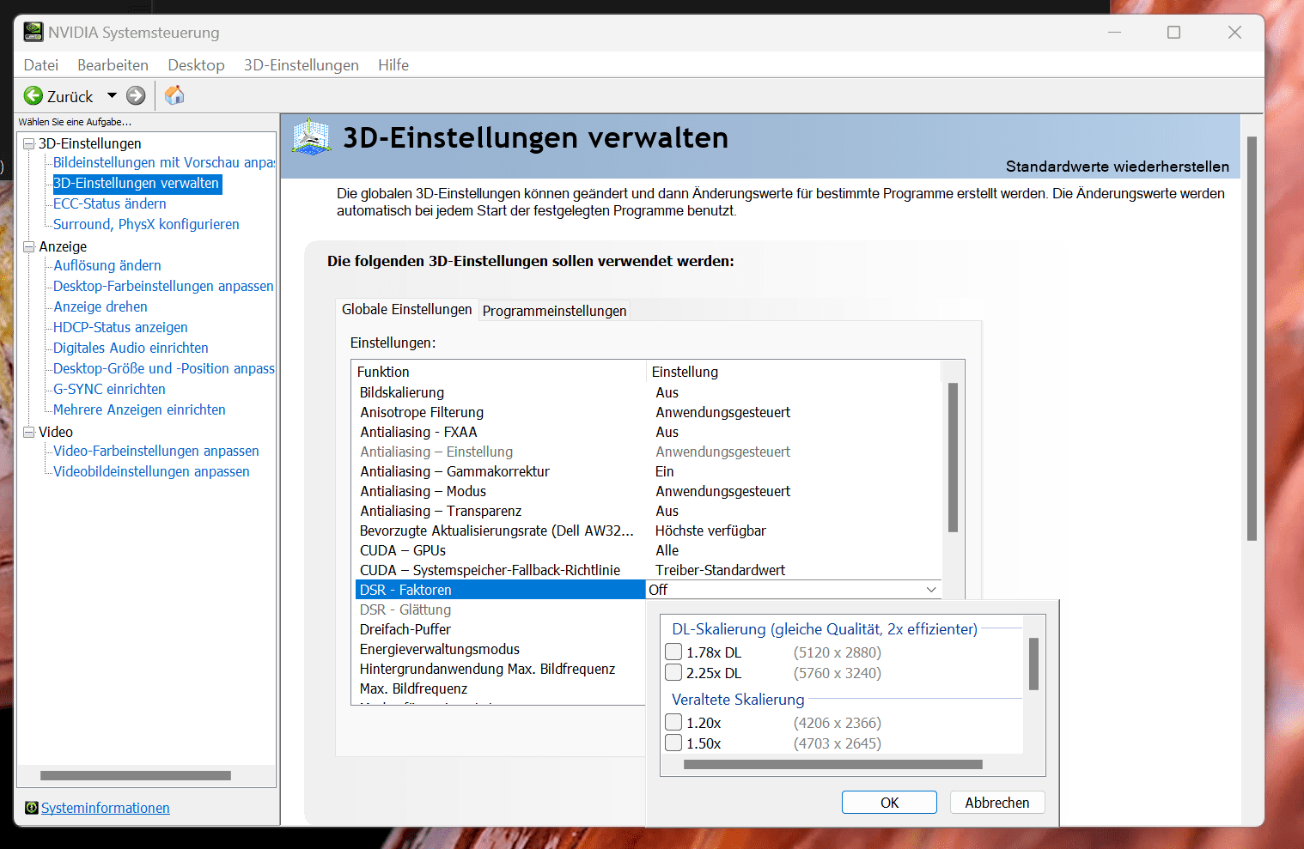Viewport: 1304px width, 849px height.
Task: Click the DSR popup vertical scrollbar
Action: (1033, 664)
